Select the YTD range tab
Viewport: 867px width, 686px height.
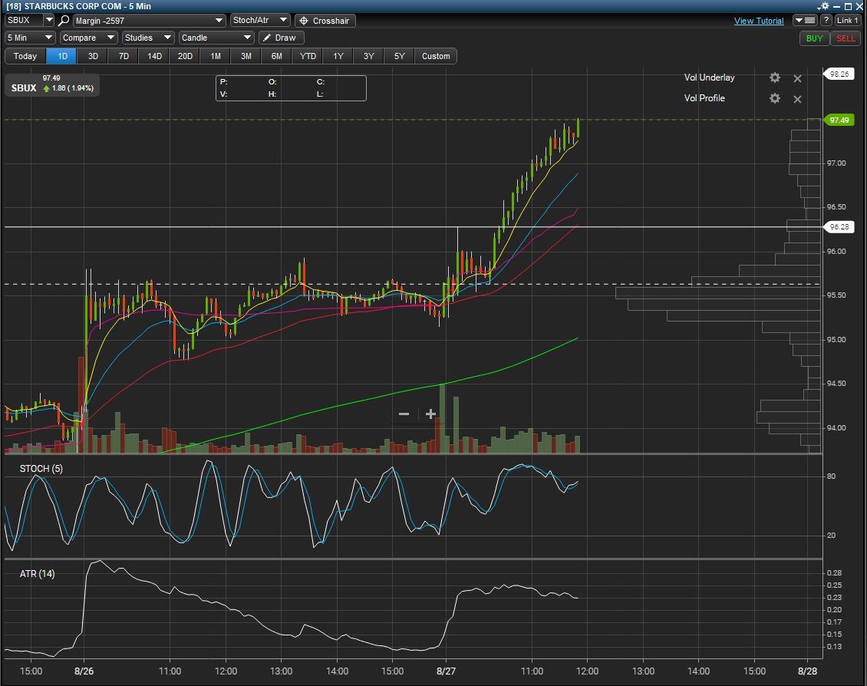coord(308,56)
